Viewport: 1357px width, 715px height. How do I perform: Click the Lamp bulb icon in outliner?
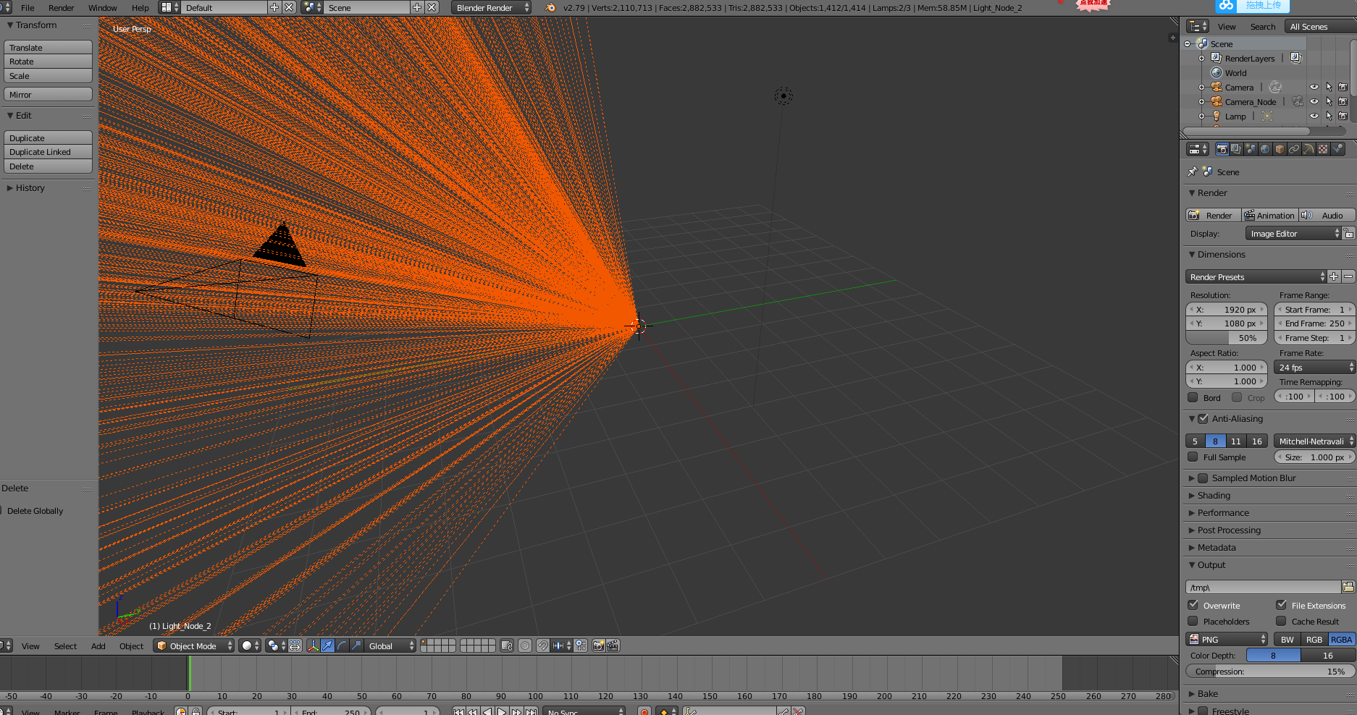coord(1217,116)
